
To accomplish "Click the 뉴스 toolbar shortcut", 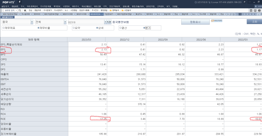I will pos(66,10).
